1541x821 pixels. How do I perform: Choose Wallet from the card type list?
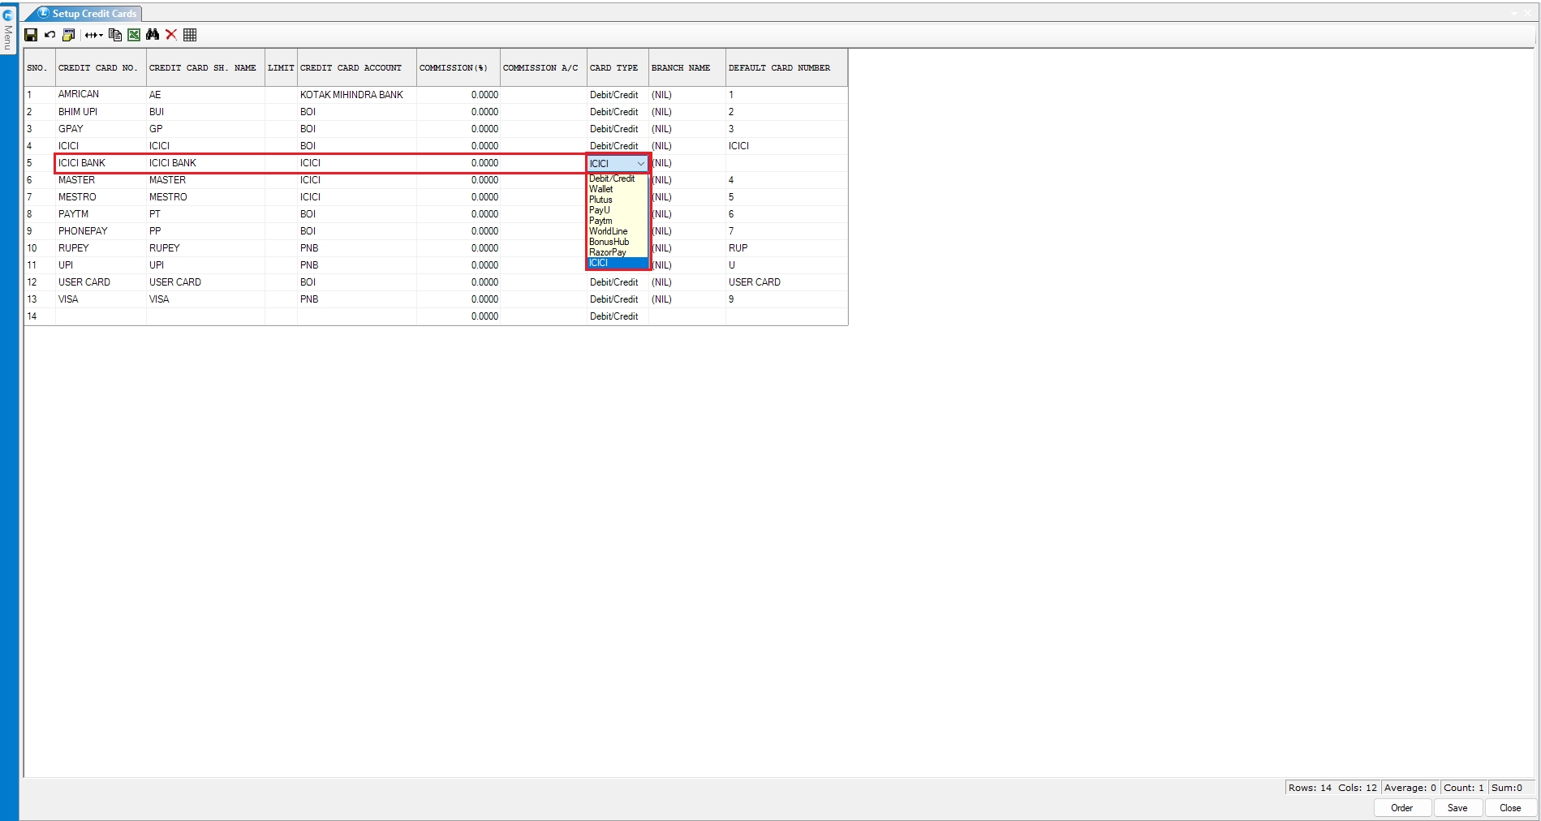coord(601,189)
